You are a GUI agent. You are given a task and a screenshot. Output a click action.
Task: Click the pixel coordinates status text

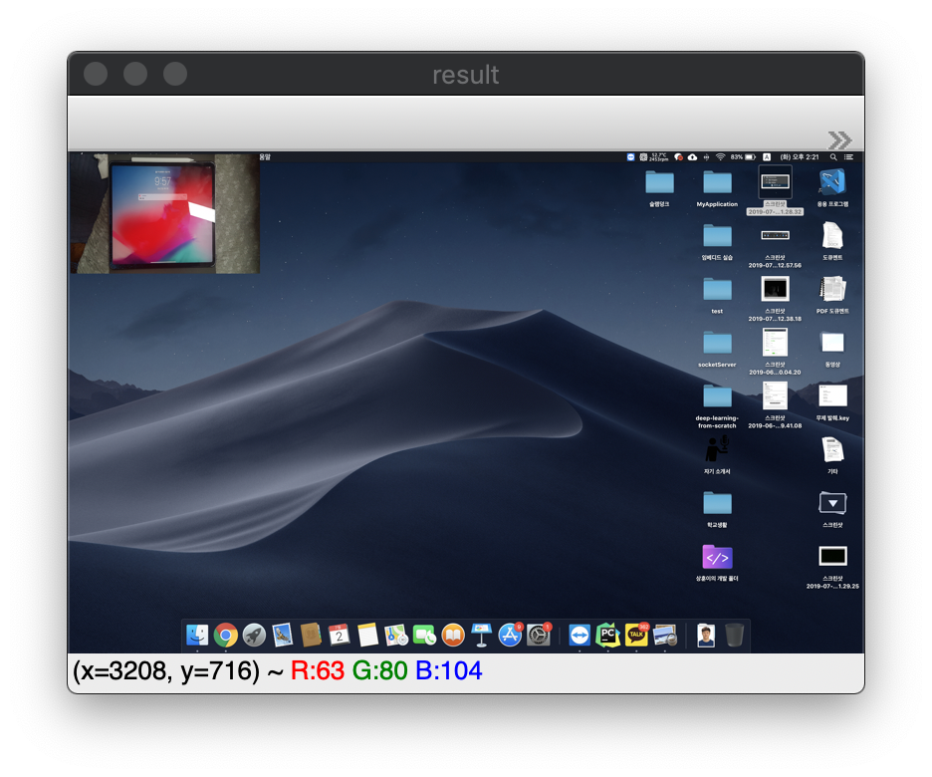(x=166, y=671)
